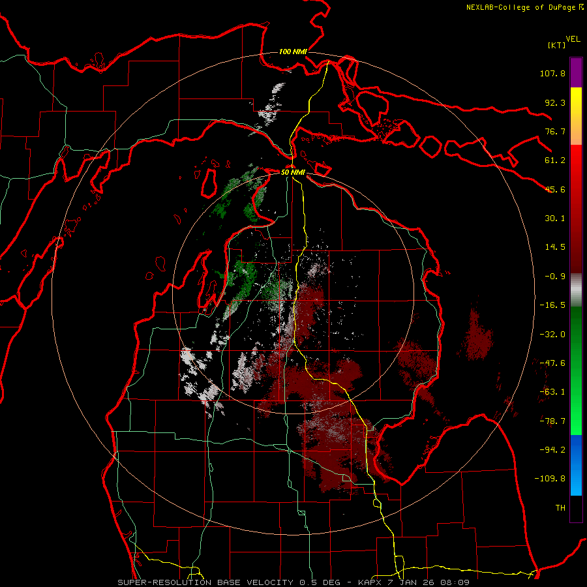This screenshot has width=587, height=587.
Task: Click the VEL legend title
Action: coord(573,39)
